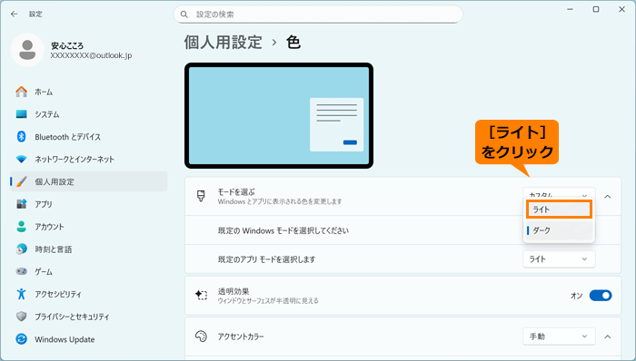Click the mode paintbrush icon beside モードを選ぶ
Image resolution: width=636 pixels, height=361 pixels.
(201, 196)
